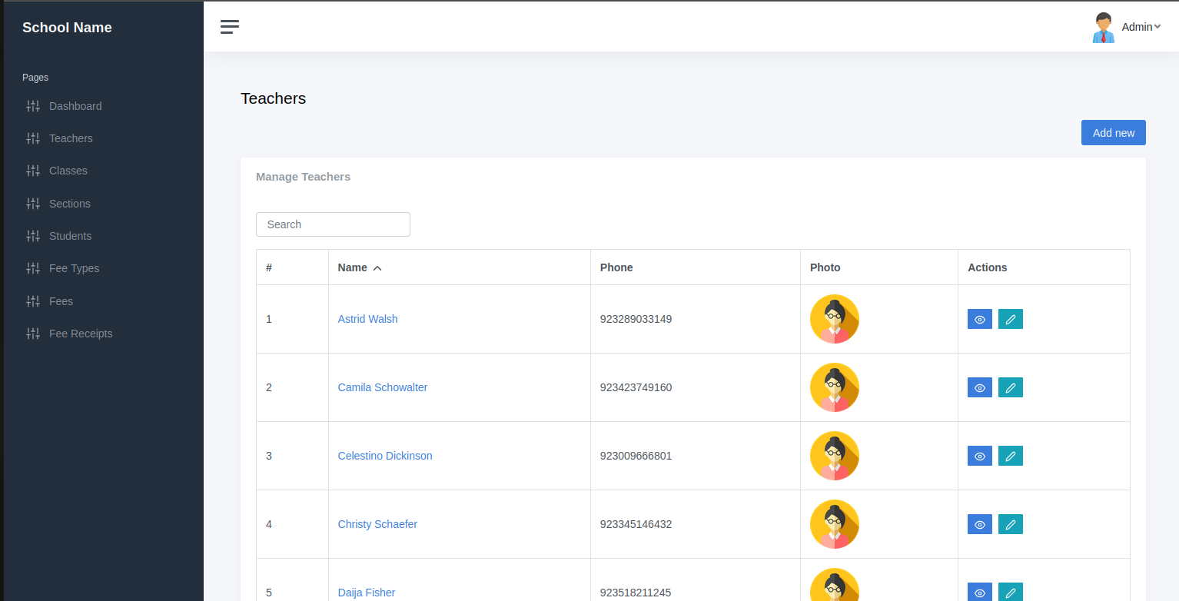Edit Astrid Walsh using the pencil button
The height and width of the screenshot is (601, 1179).
coord(1011,319)
